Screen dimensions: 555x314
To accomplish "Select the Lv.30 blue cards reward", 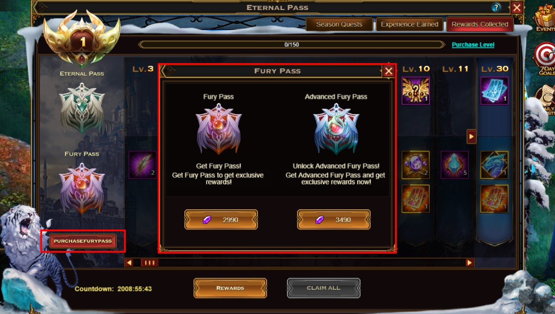I will 494,91.
